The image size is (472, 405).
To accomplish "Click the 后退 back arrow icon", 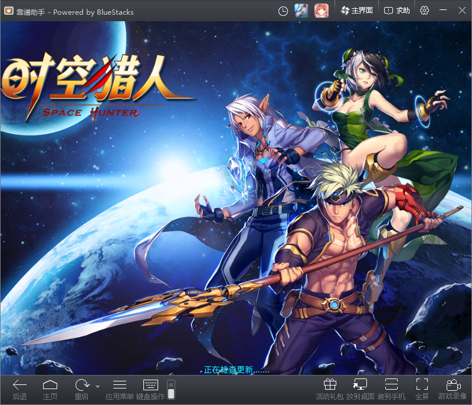I will pos(19,386).
